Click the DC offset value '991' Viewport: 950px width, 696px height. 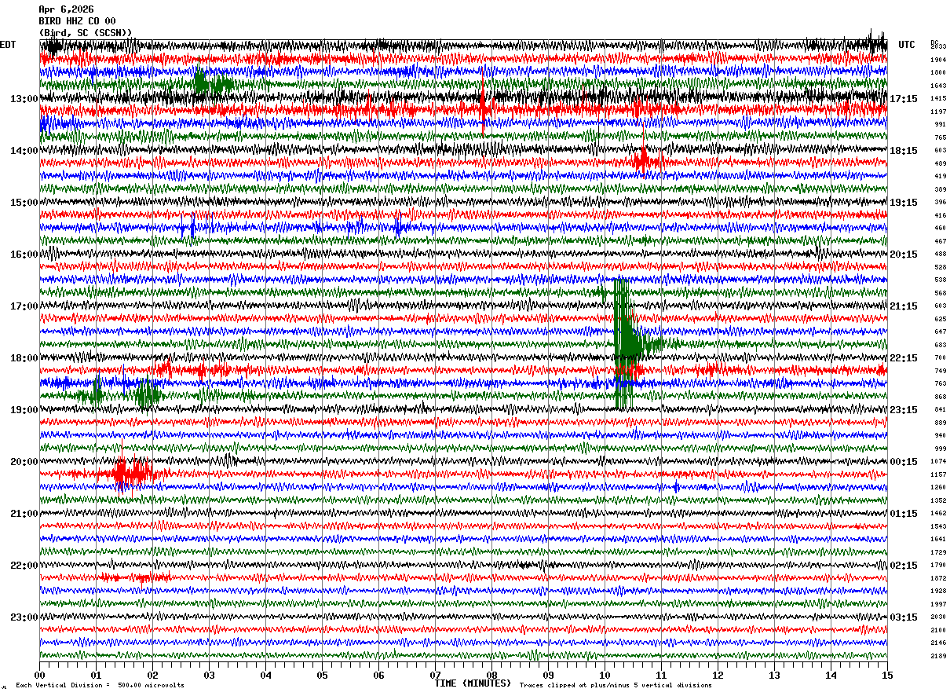click(940, 125)
